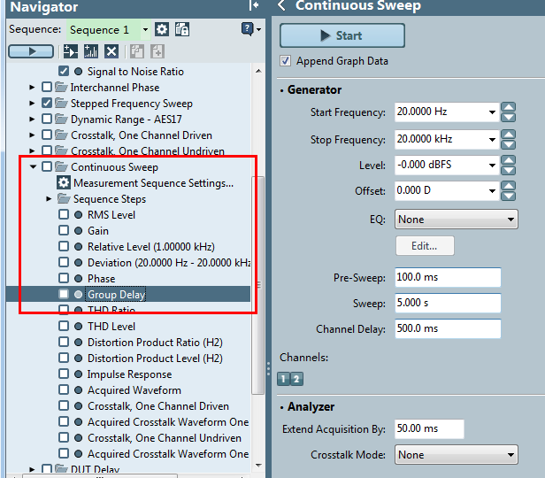Click the Start sweep button

coord(342,35)
